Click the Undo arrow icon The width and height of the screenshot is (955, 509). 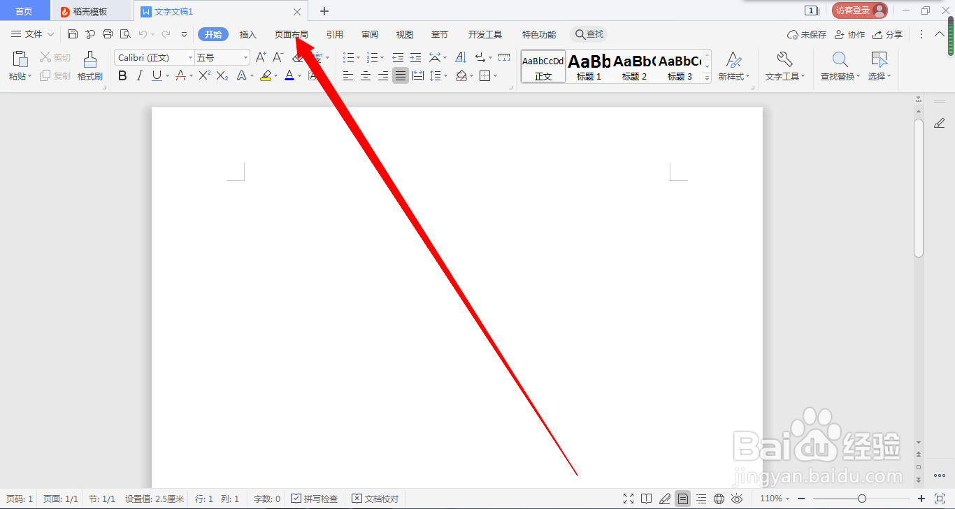(x=143, y=34)
